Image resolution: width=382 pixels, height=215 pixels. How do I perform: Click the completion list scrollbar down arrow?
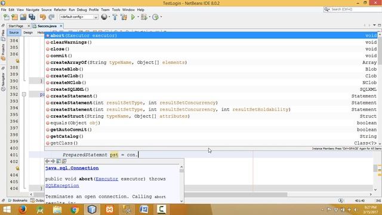[380, 144]
